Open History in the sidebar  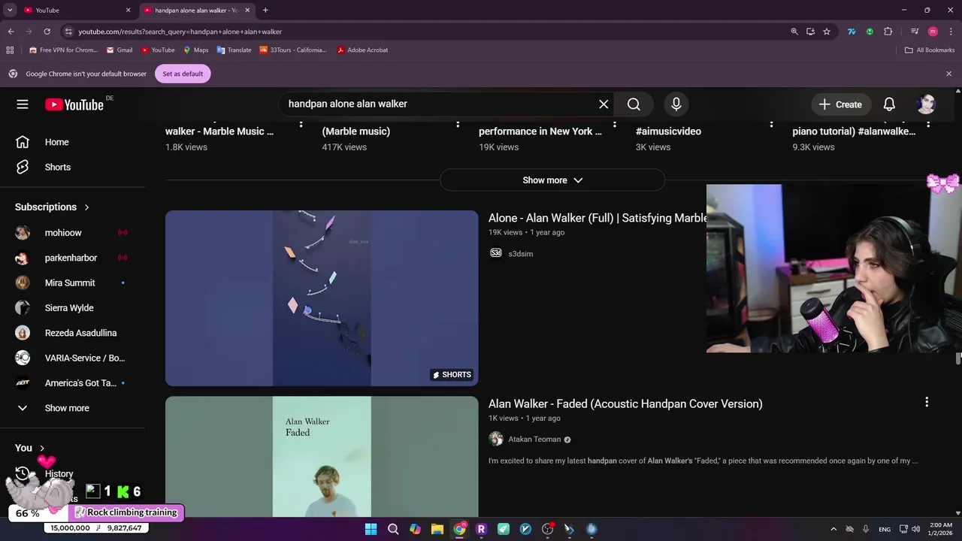[x=59, y=474]
